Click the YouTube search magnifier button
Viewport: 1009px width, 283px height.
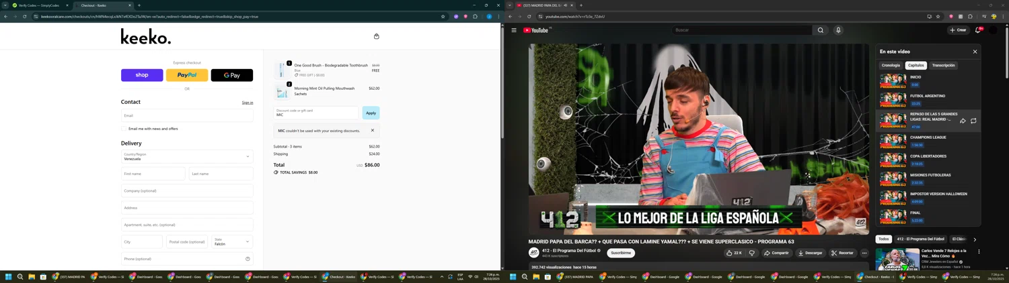821,30
